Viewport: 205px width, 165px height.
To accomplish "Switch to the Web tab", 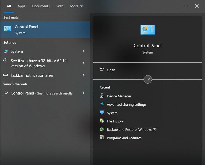I will 60,6.
